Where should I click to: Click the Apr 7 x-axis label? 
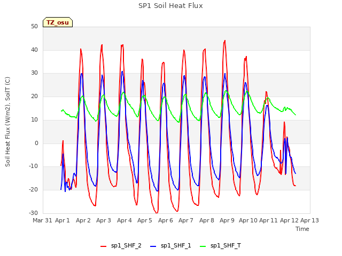[x=186, y=220]
